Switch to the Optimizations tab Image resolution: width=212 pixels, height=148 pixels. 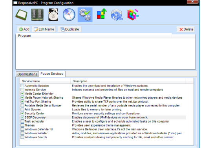coord(27,74)
